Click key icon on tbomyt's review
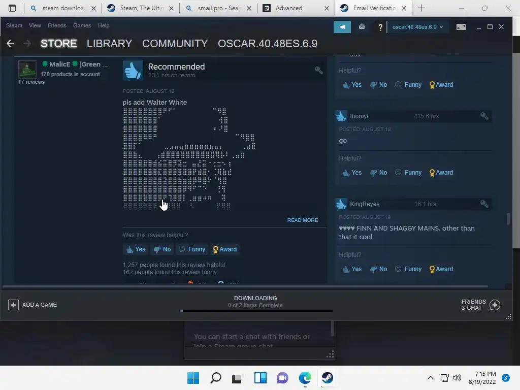 [x=484, y=116]
